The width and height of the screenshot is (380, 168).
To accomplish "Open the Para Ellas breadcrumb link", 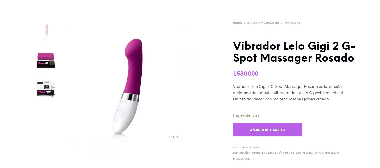I will (x=292, y=23).
